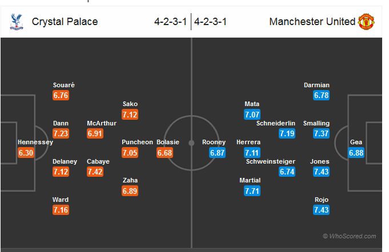Click the Manchester United club crest
This screenshot has height=252, width=389.
(x=366, y=22)
